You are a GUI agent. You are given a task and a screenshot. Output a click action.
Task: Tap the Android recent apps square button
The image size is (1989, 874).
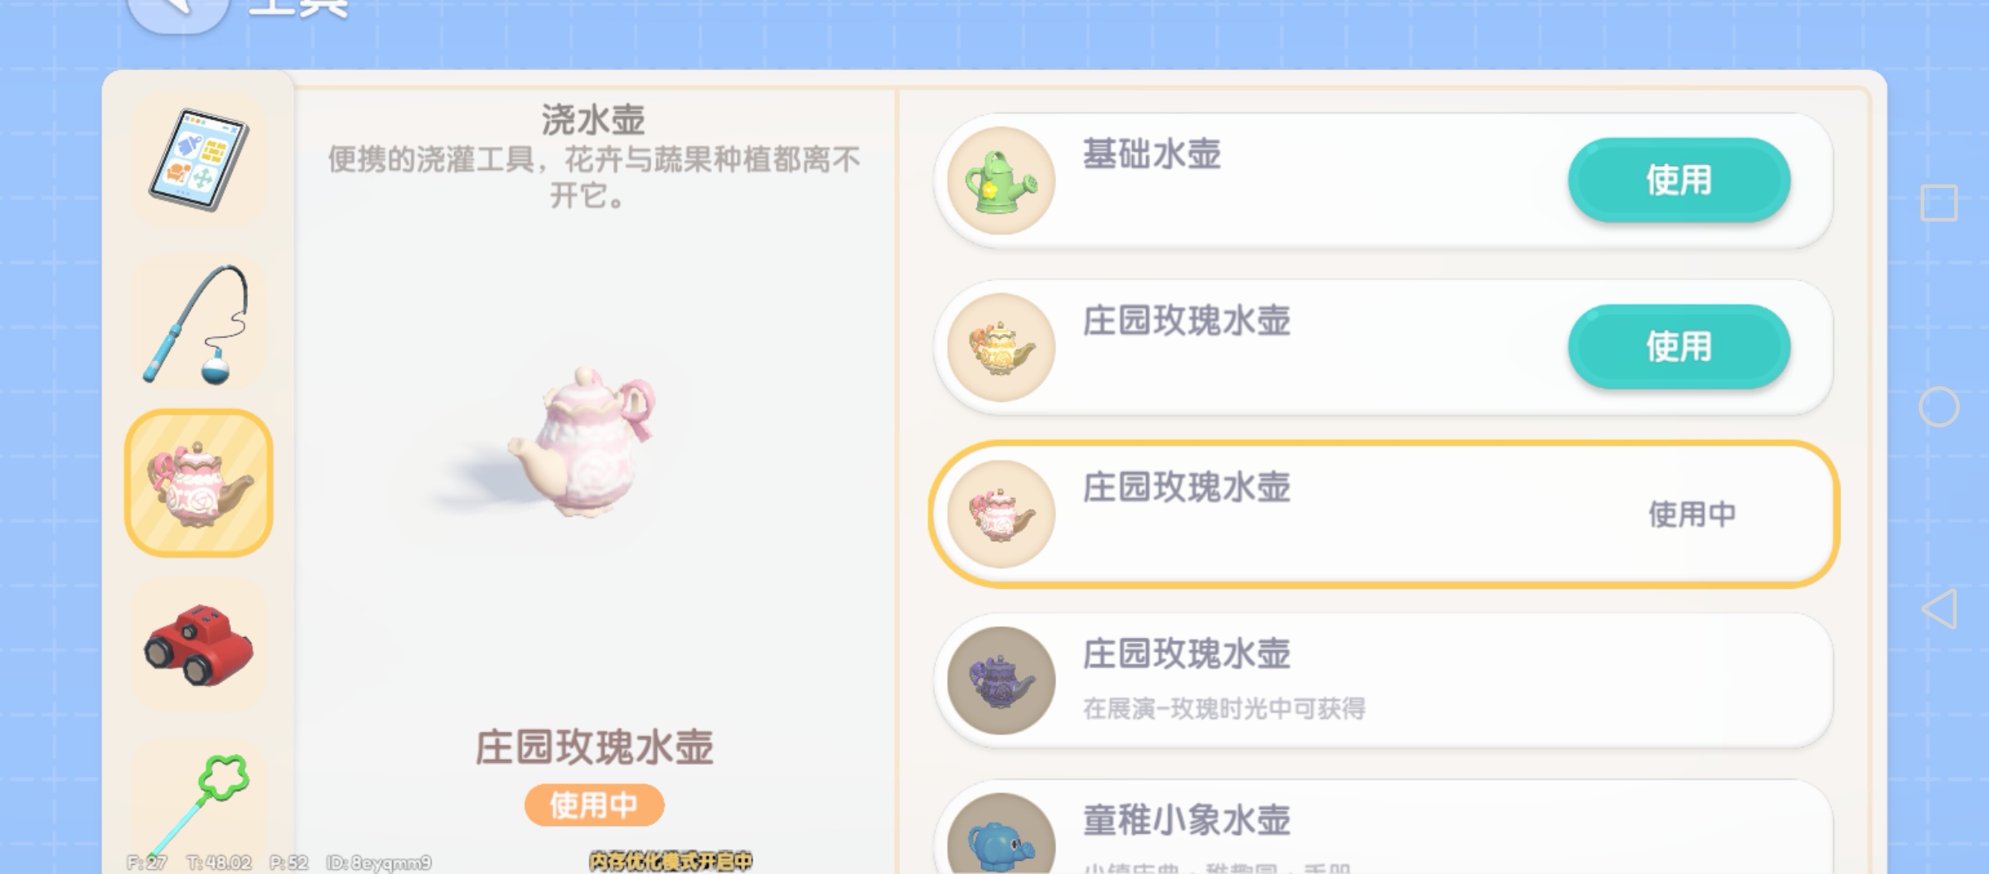[1939, 203]
